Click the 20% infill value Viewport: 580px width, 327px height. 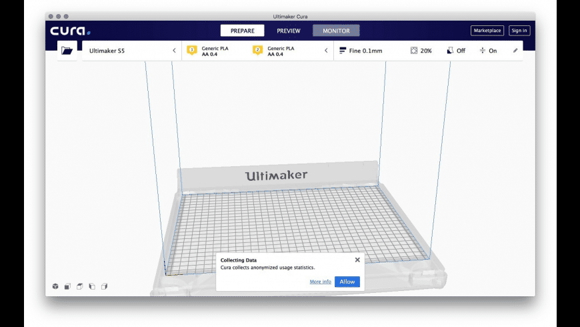pyautogui.click(x=426, y=51)
